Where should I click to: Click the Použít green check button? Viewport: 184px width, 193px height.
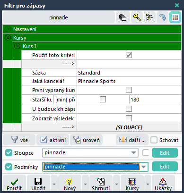14,184
